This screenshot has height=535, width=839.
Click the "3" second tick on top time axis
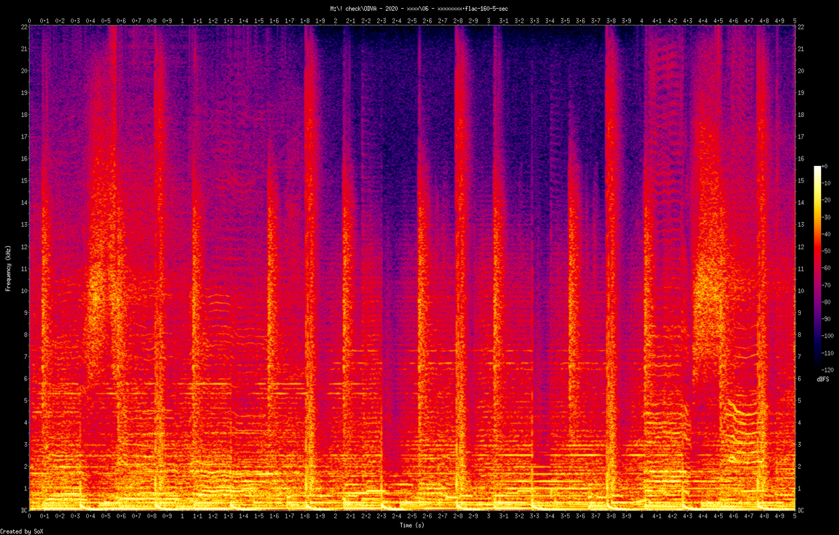489,21
